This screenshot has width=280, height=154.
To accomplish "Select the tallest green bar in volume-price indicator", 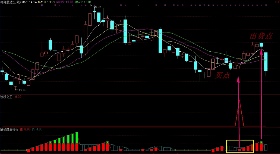I will [x=77, y=138].
